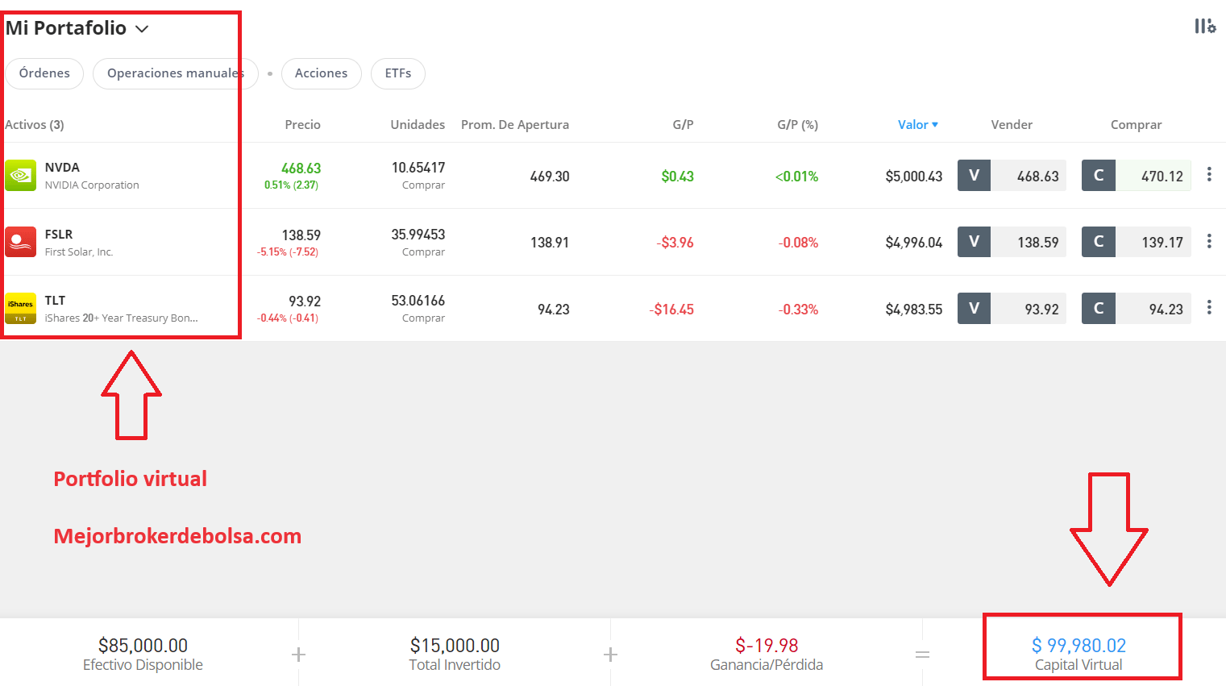The width and height of the screenshot is (1226, 686).
Task: Click the FSLR First Solar logo
Action: (20, 242)
